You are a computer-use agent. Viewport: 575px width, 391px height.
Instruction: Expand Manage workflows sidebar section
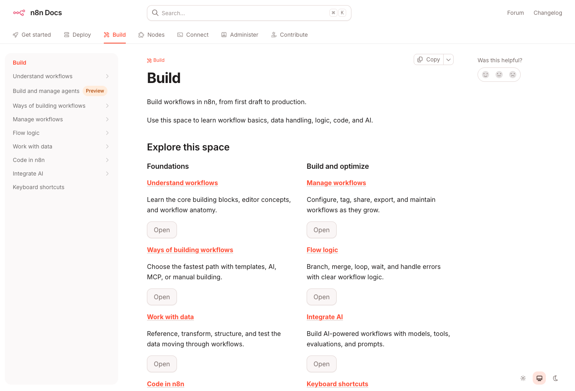pyautogui.click(x=107, y=119)
